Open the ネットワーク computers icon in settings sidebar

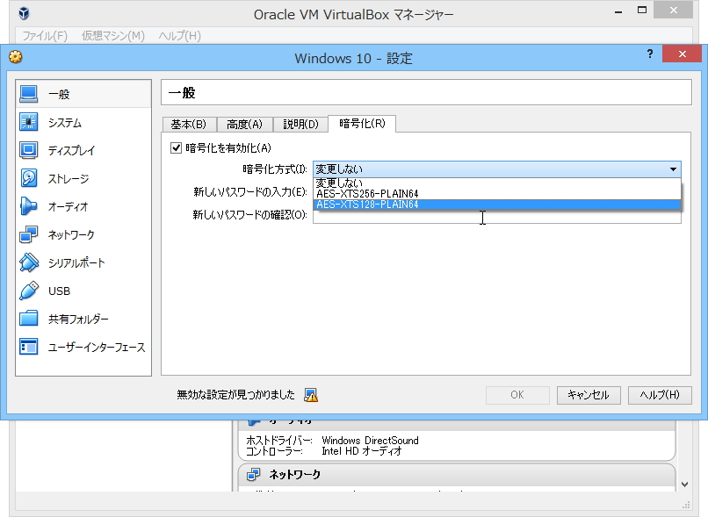[28, 234]
